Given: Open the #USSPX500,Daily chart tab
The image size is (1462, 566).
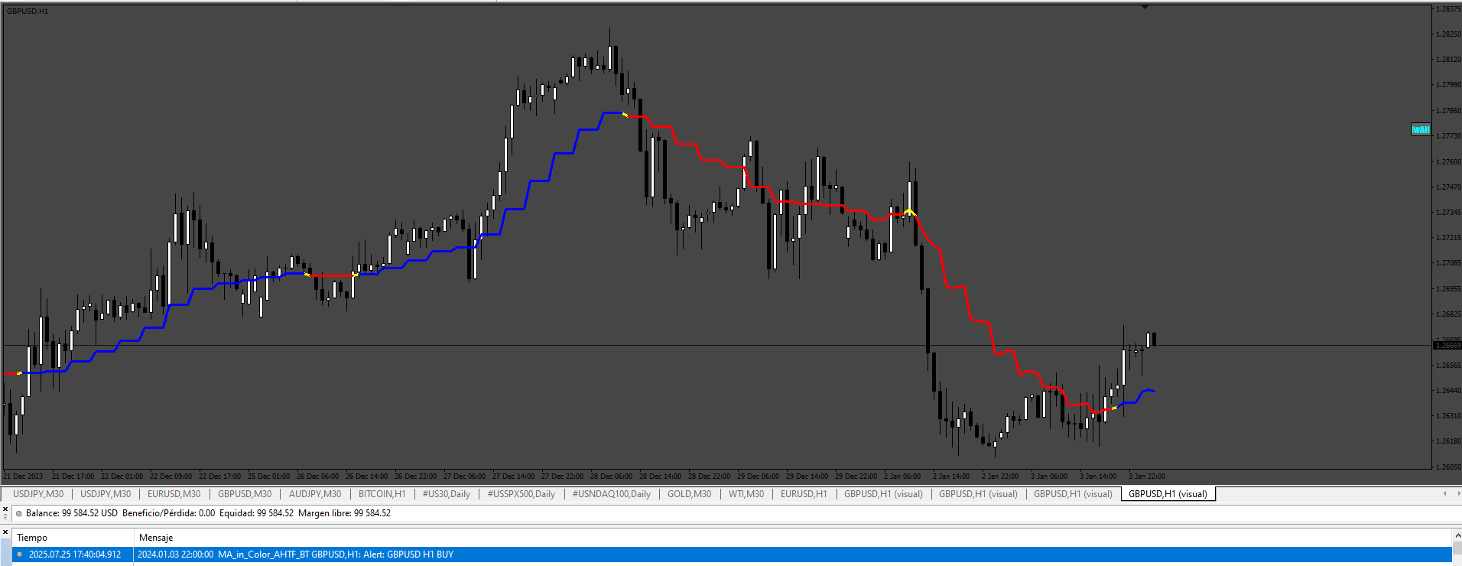Looking at the screenshot, I should pyautogui.click(x=521, y=494).
